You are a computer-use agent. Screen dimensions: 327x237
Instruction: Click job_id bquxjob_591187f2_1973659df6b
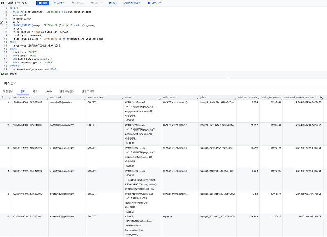(217, 125)
